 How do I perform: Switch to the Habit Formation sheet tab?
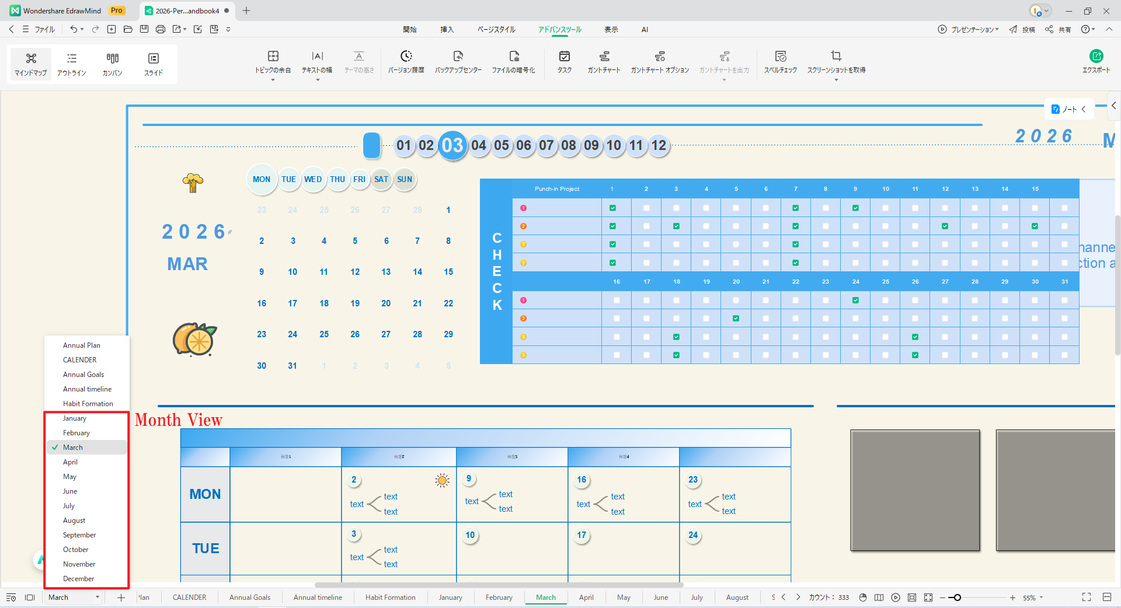(x=390, y=597)
